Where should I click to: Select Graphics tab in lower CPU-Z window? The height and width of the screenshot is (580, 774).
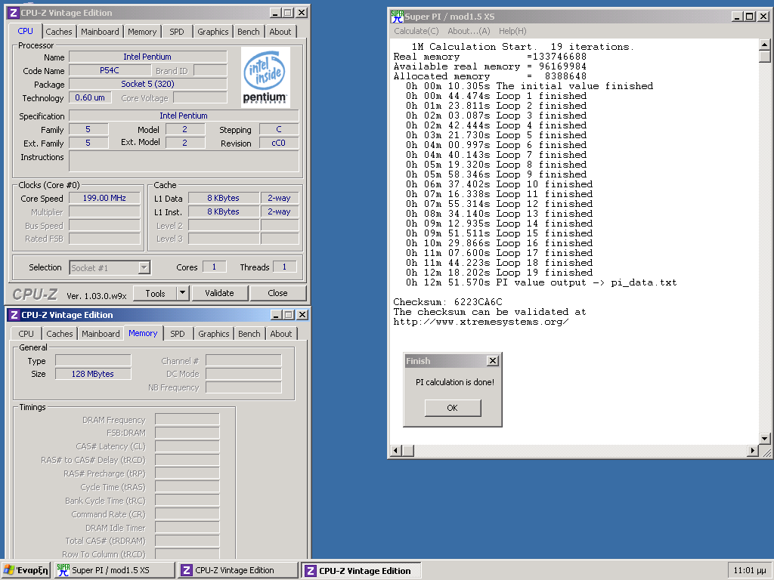(214, 334)
